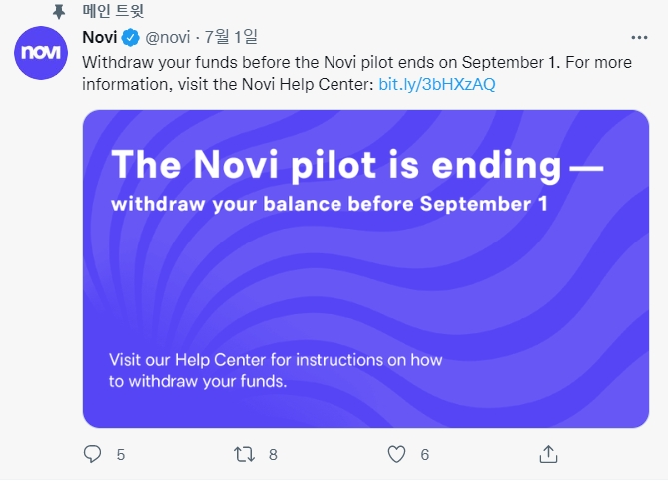Open the tweet's 7월 1일 date link

231,38
